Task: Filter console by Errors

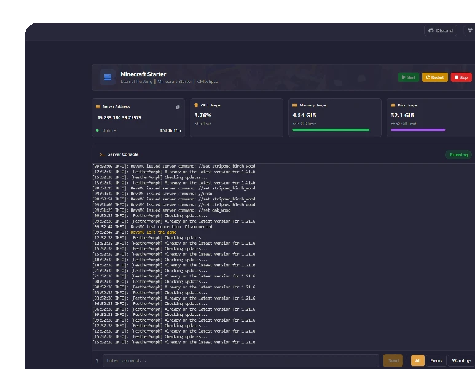Action: click(436, 360)
